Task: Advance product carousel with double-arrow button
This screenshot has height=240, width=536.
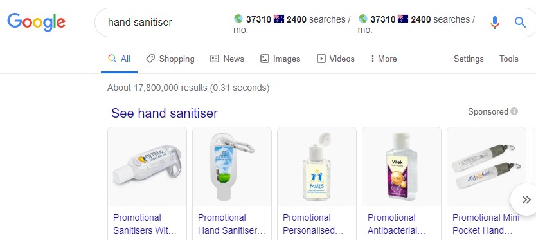Action: (526, 199)
